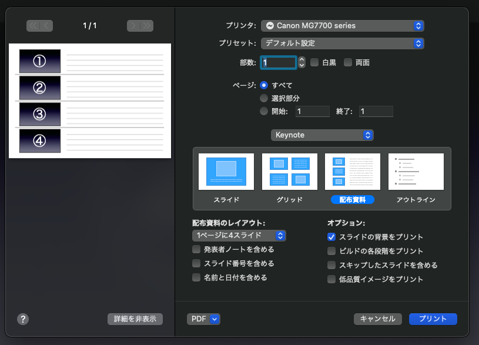Open the PDF options arrow menu

(x=214, y=319)
